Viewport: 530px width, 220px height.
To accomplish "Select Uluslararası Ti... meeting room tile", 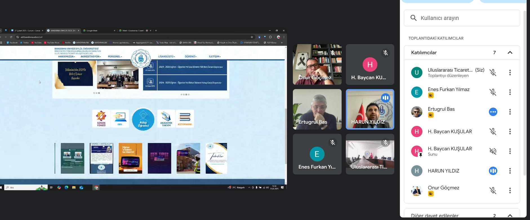I will [370, 154].
